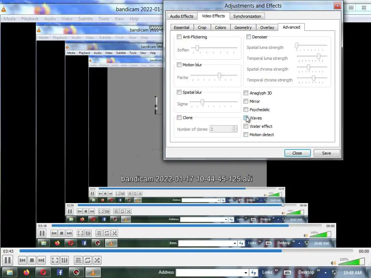Open the Address bar dropdown arrow
Viewport: 371px width, 278px height.
(x=246, y=273)
